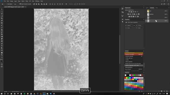170x95 pixels.
Task: Select the Quick Selection tool
Action: (2, 16)
